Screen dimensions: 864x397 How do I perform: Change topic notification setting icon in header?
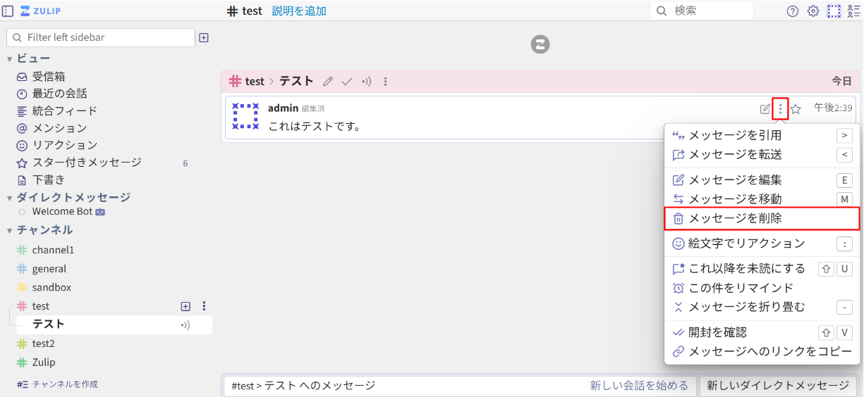pos(366,82)
